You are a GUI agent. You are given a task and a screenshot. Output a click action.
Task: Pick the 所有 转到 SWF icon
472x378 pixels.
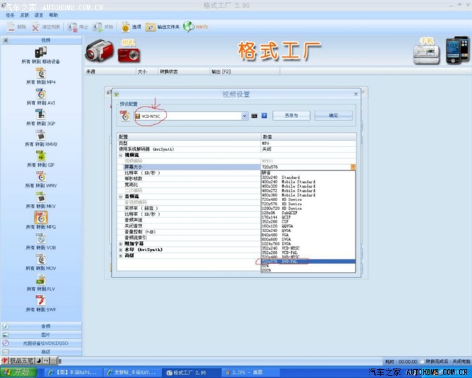point(40,300)
